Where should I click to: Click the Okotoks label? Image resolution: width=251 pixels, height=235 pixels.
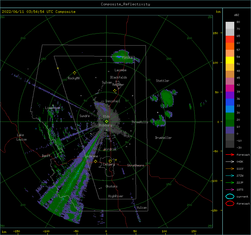click(112, 186)
